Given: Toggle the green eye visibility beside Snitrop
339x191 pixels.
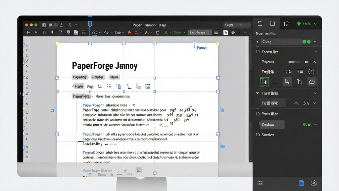Looking at the screenshot, I should 307,125.
